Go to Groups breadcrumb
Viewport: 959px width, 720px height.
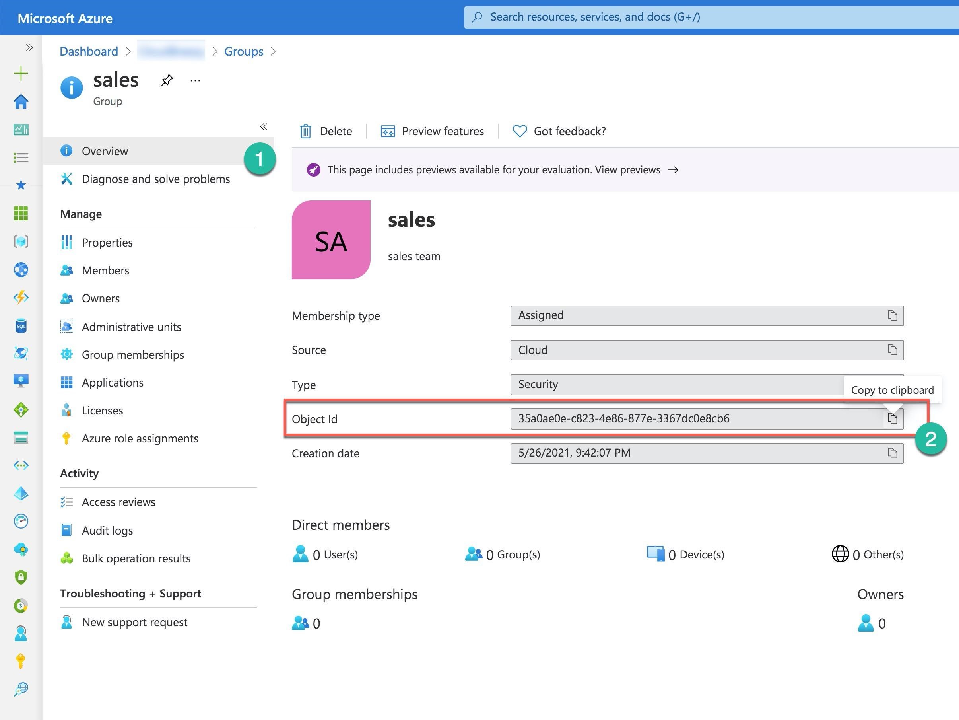pyautogui.click(x=244, y=51)
